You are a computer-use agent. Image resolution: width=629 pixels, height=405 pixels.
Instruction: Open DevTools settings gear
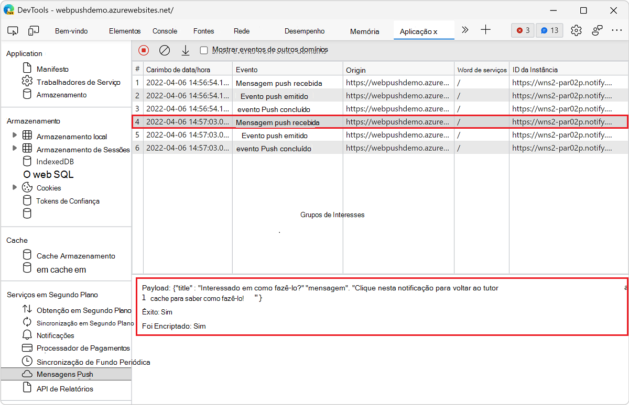[576, 30]
